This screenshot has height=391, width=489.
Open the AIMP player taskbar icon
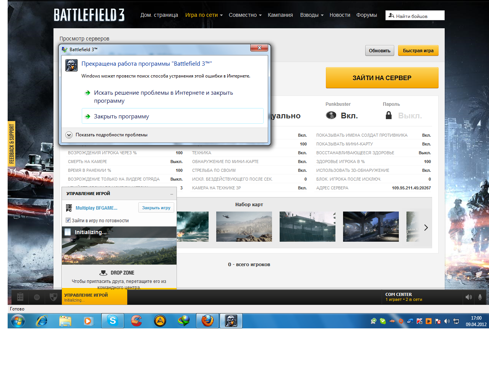(160, 321)
